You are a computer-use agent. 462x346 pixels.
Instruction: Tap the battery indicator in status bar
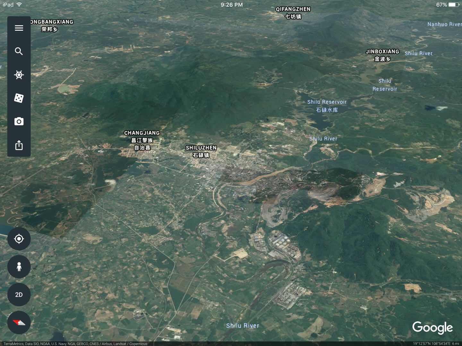tap(454, 5)
